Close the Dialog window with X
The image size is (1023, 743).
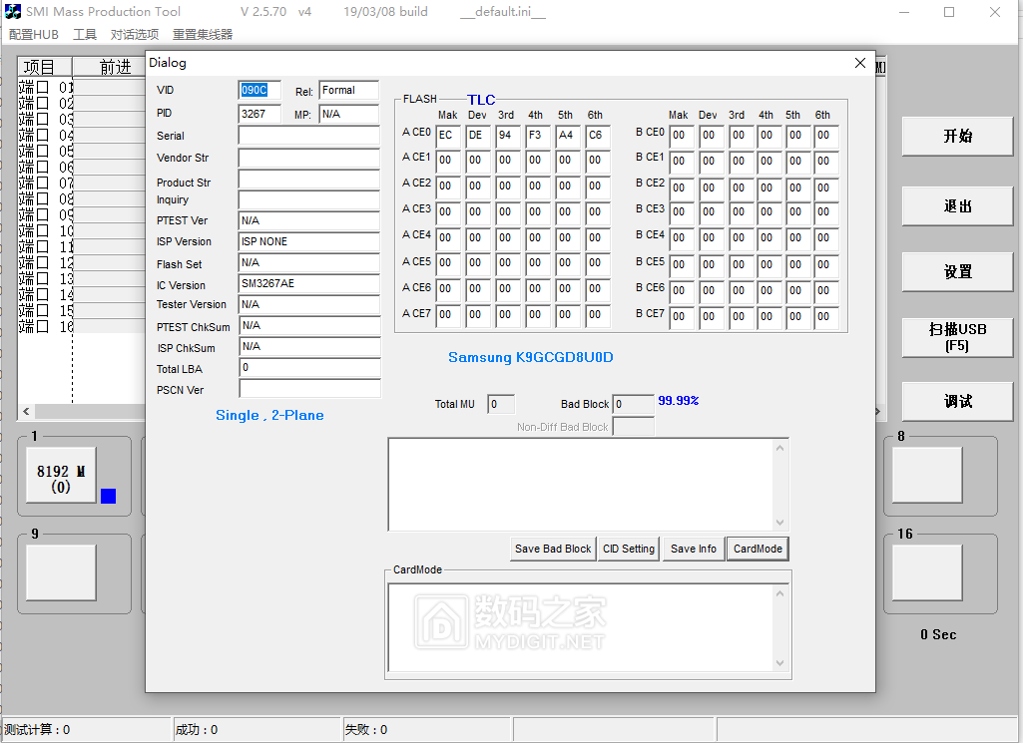[860, 63]
